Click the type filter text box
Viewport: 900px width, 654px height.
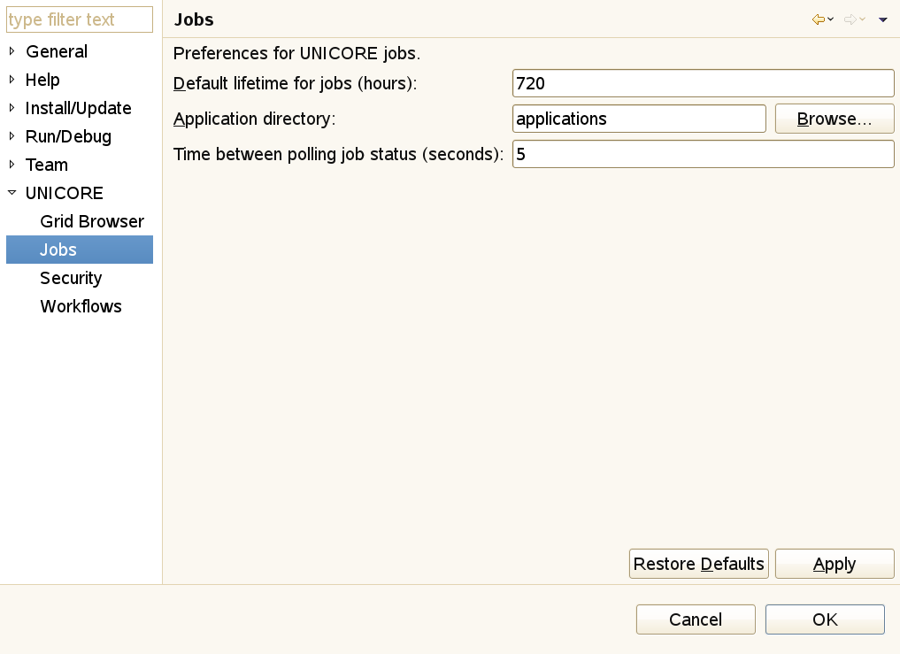click(80, 19)
